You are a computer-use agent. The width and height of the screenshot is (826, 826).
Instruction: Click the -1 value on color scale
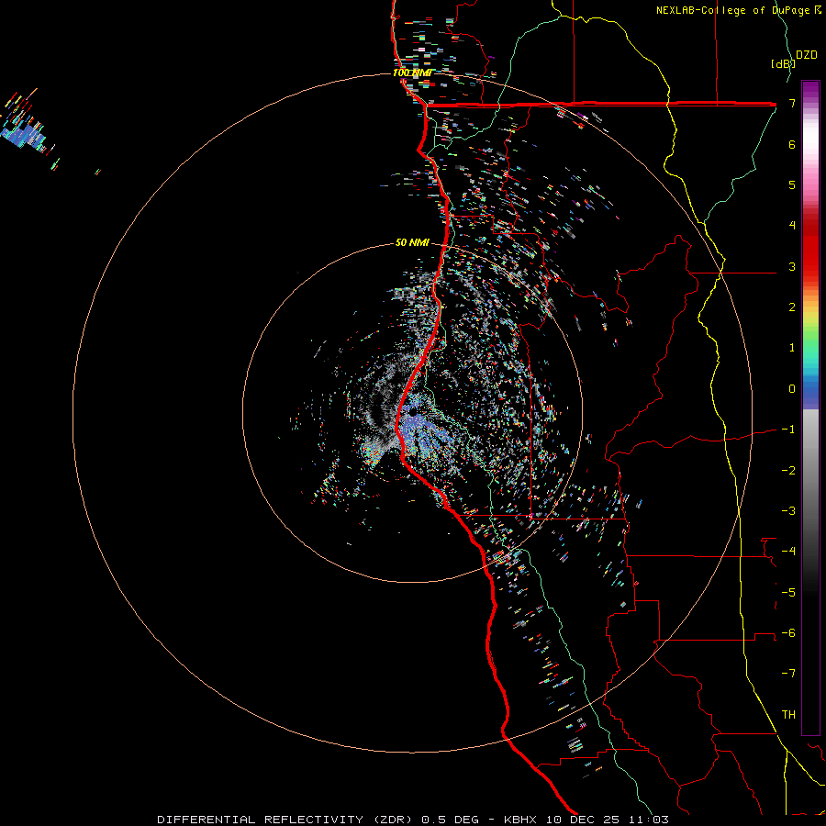(788, 430)
